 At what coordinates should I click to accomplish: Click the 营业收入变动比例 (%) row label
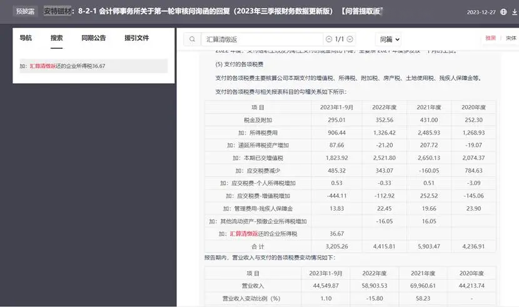pos(251,299)
